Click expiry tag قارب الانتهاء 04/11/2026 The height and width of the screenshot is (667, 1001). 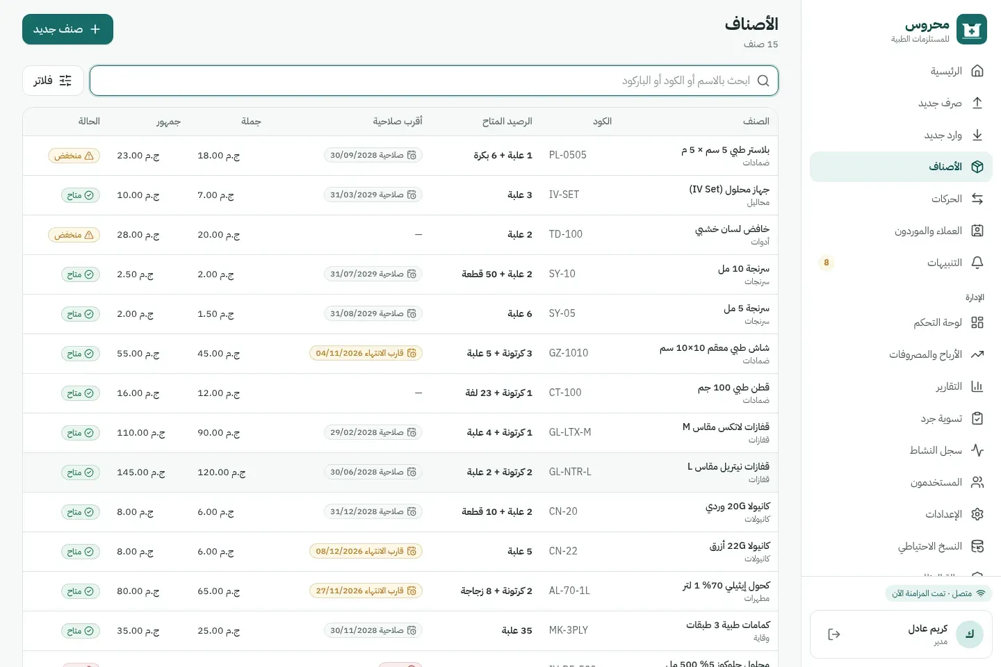point(366,354)
